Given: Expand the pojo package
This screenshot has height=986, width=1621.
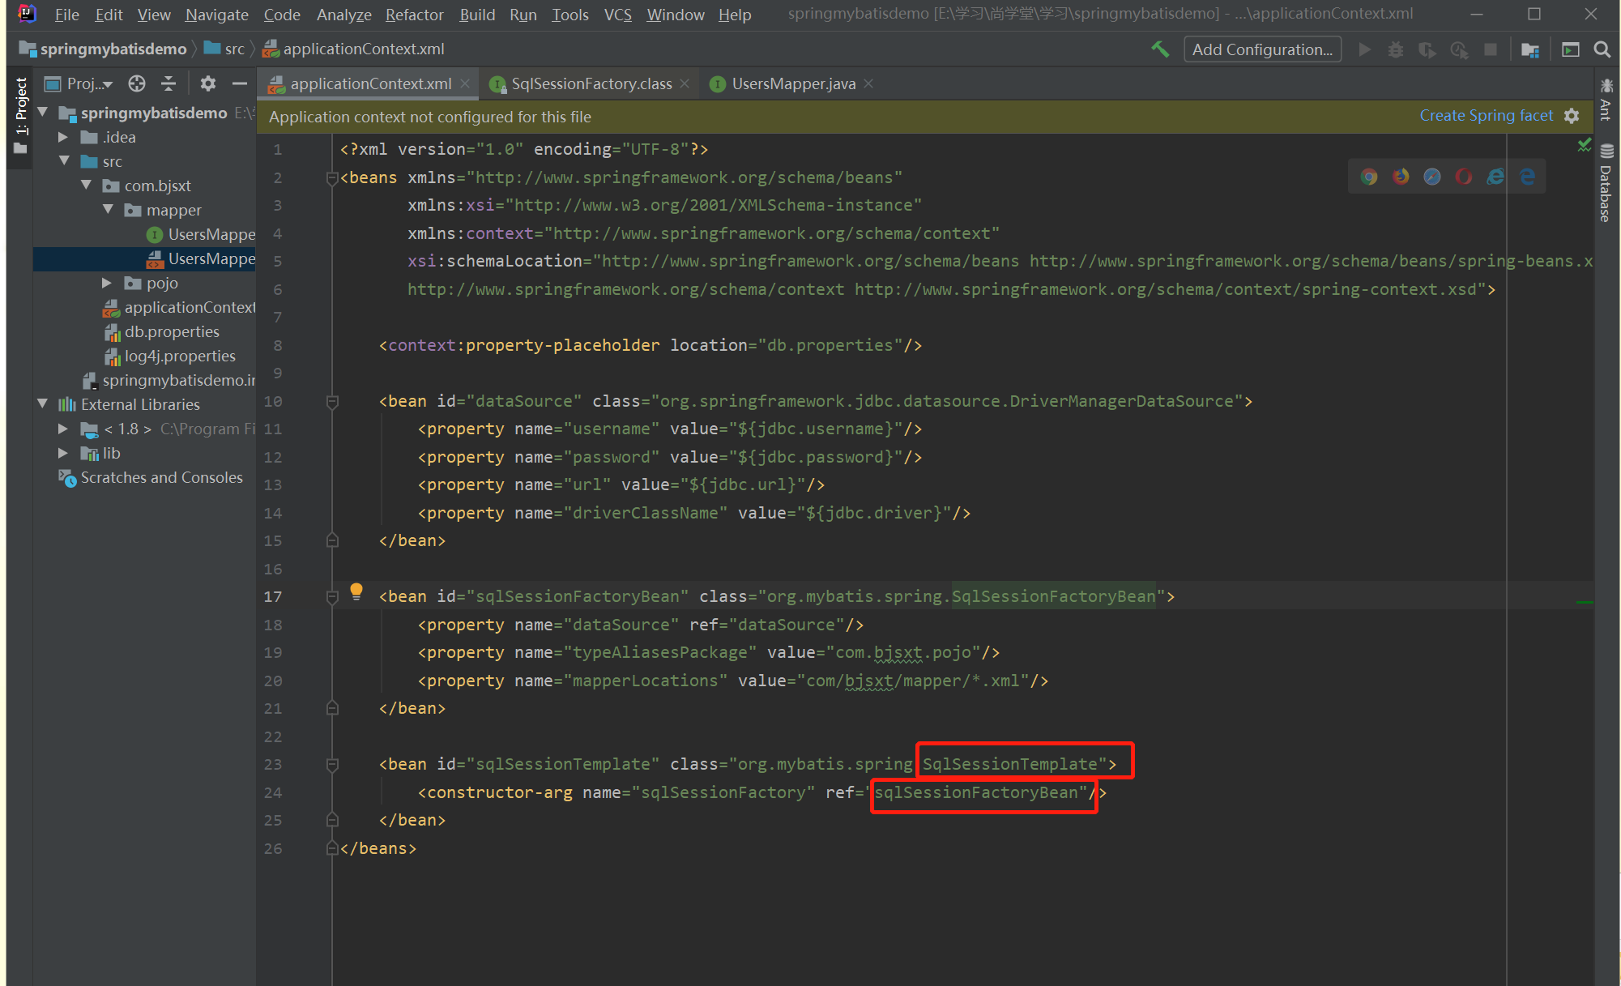Looking at the screenshot, I should pos(107,283).
